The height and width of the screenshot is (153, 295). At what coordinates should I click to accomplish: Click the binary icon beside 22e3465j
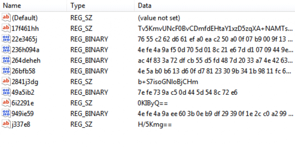(6, 39)
